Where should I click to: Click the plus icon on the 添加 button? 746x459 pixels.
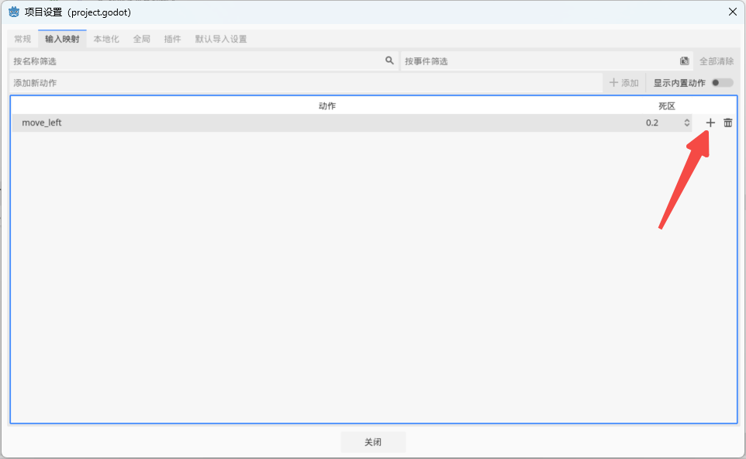point(613,82)
